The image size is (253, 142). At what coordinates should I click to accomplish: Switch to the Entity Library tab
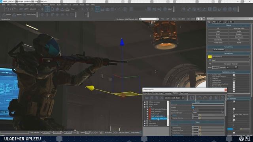(x=147, y=93)
